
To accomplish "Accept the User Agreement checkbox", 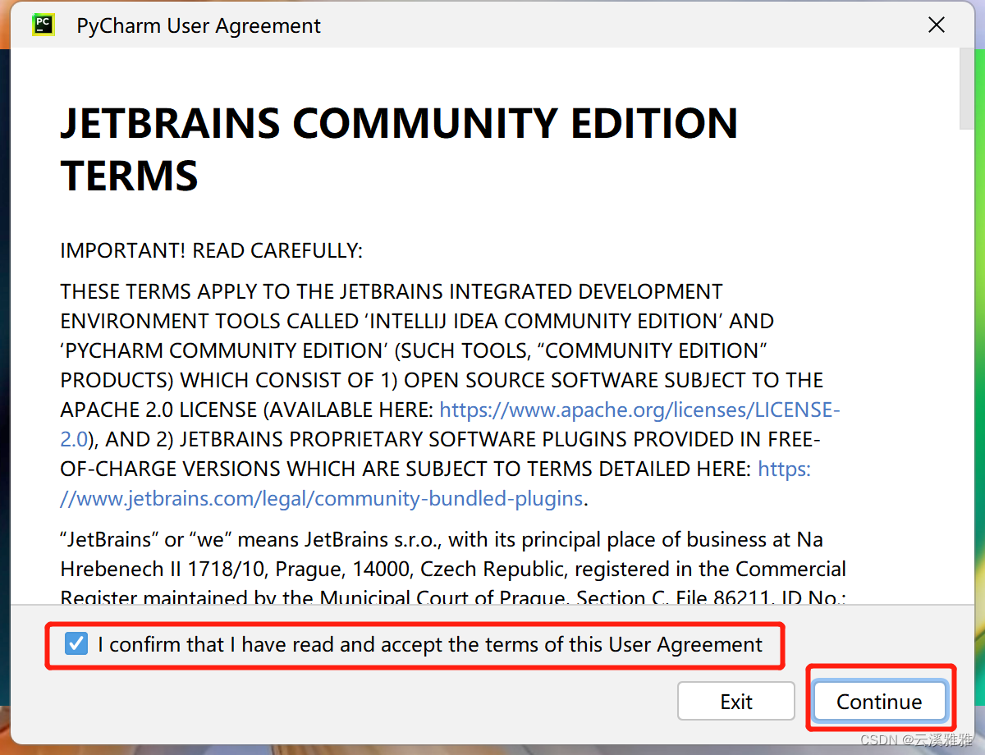I will click(x=76, y=644).
